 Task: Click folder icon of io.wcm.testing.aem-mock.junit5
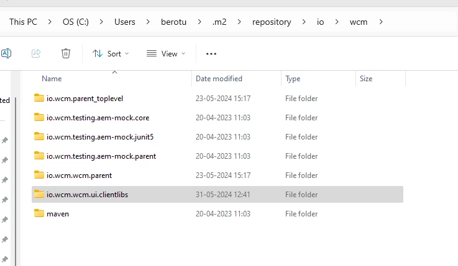(39, 136)
